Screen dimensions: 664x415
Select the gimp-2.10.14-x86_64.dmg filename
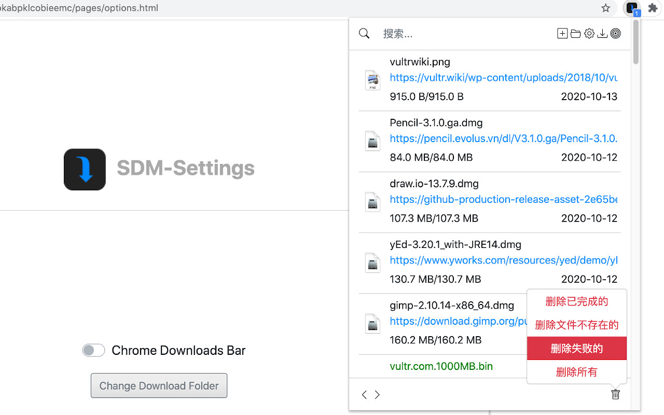(452, 305)
